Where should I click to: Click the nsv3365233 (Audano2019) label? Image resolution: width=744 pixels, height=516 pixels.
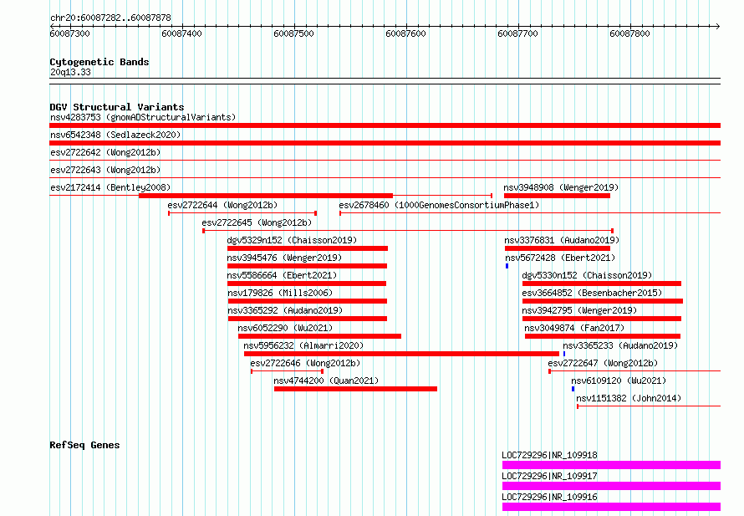point(620,345)
